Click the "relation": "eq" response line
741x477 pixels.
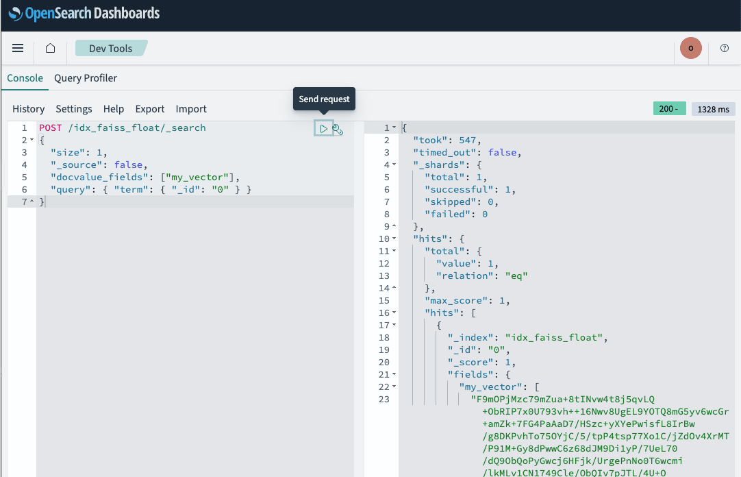481,276
